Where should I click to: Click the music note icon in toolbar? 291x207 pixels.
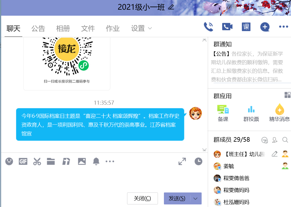[x=66, y=161]
